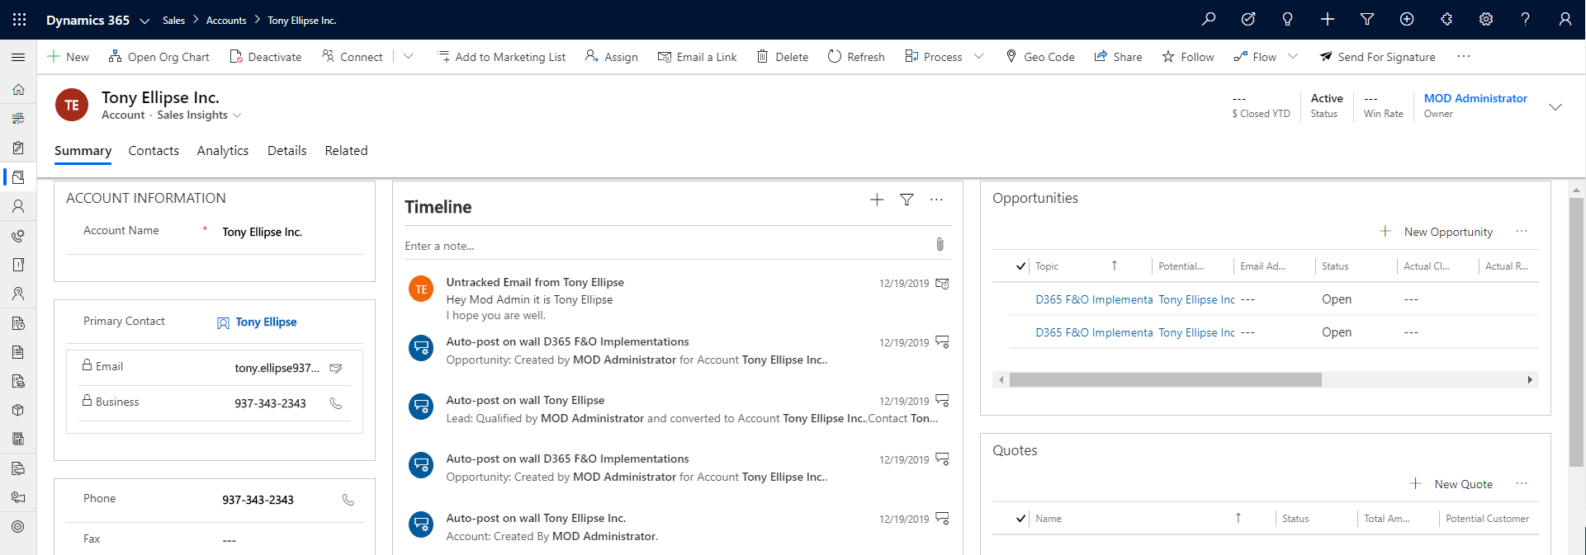Expand the header fields chevron
The image size is (1586, 555).
(1555, 107)
